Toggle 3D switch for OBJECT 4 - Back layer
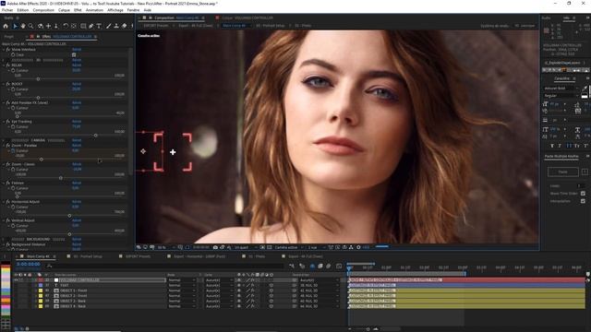 click(x=271, y=306)
